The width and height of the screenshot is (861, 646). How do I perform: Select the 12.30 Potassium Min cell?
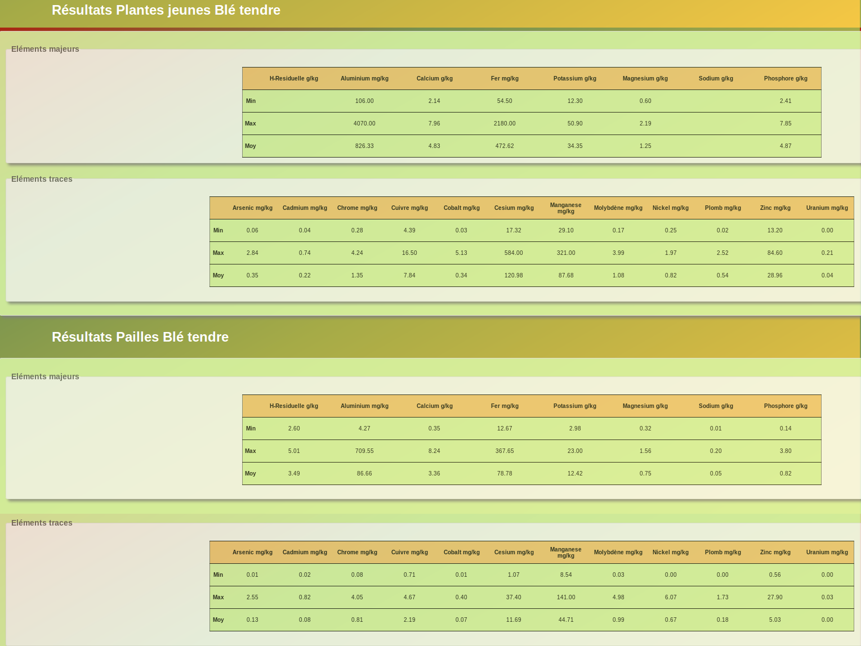coord(575,101)
